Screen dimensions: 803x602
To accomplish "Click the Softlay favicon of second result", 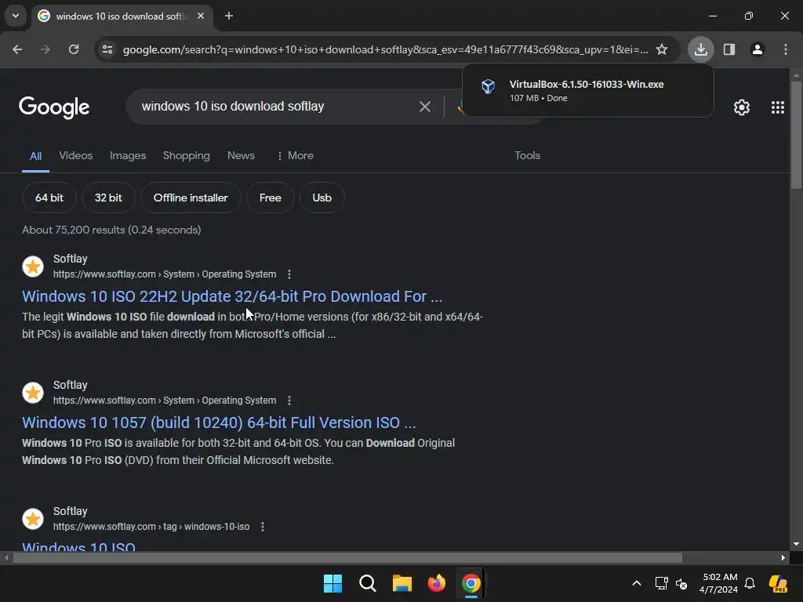I will click(x=33, y=393).
